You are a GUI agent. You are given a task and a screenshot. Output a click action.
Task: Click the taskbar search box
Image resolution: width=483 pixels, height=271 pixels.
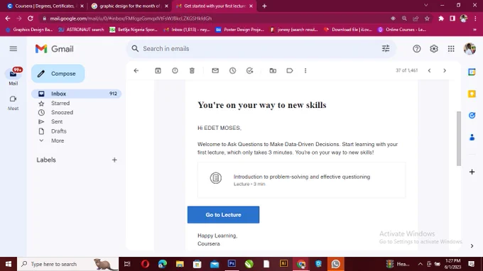(67, 264)
